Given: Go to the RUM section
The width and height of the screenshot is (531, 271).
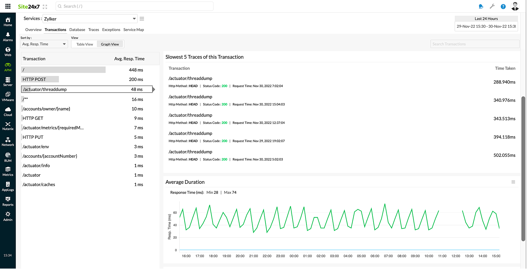Looking at the screenshot, I should click(x=8, y=157).
